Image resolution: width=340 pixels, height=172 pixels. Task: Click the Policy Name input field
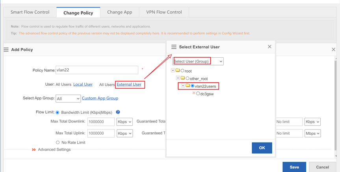(97, 70)
